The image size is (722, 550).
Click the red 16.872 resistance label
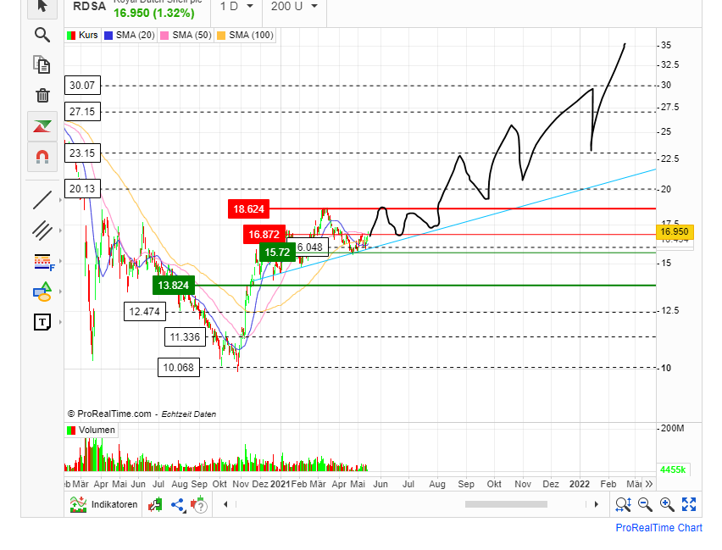tap(264, 235)
